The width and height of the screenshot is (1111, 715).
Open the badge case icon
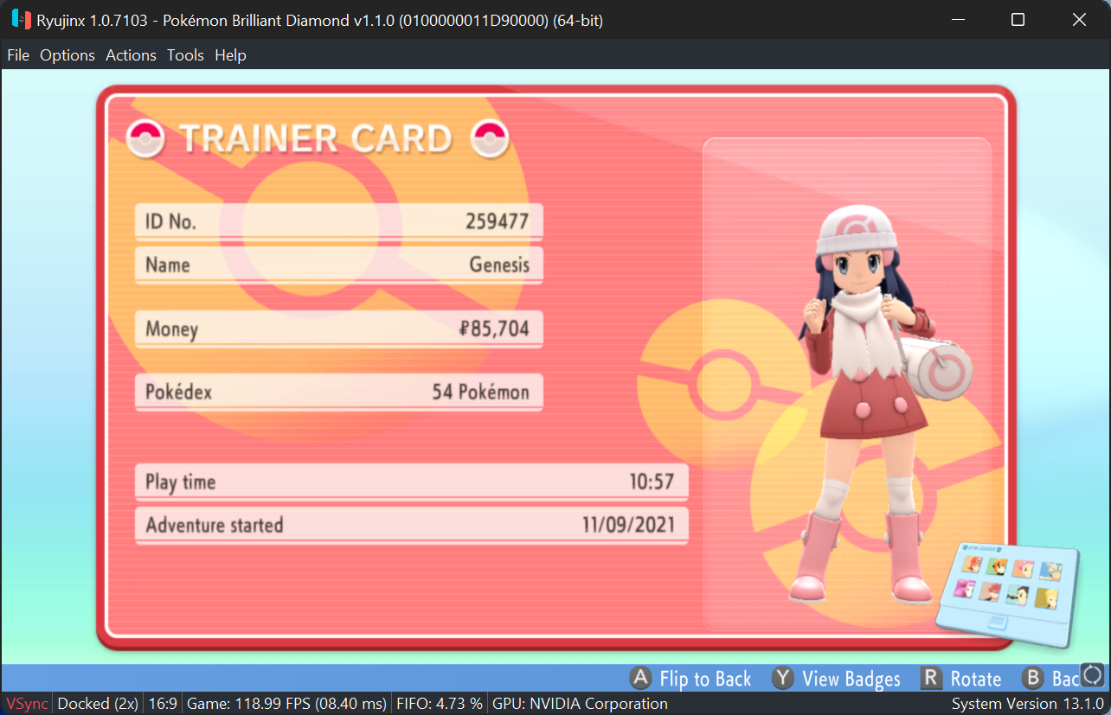click(1009, 595)
